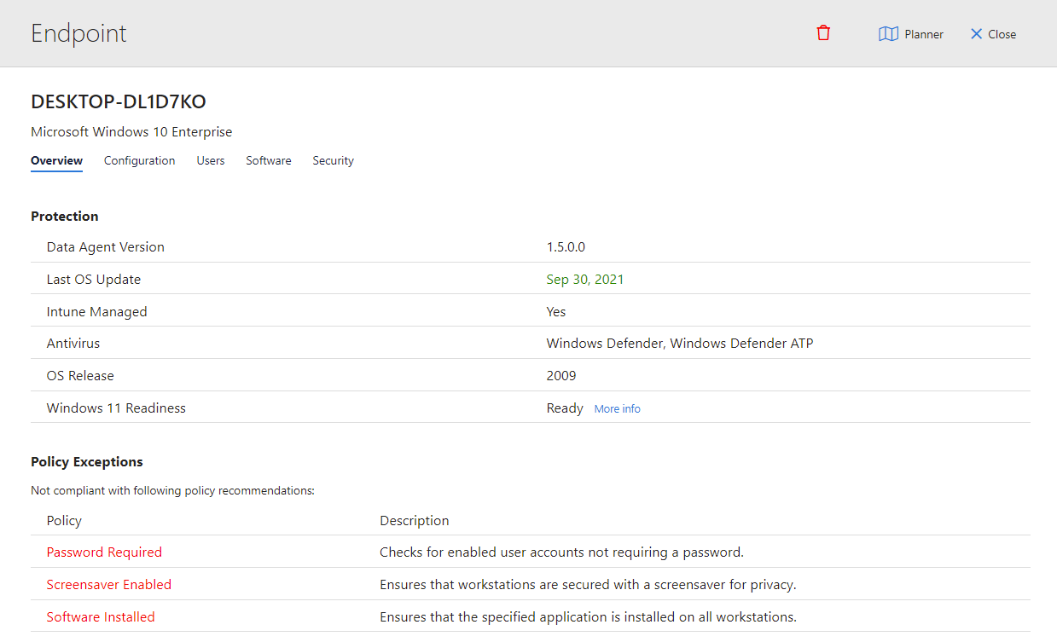Open the Screensaver Enabled policy

coord(109,585)
